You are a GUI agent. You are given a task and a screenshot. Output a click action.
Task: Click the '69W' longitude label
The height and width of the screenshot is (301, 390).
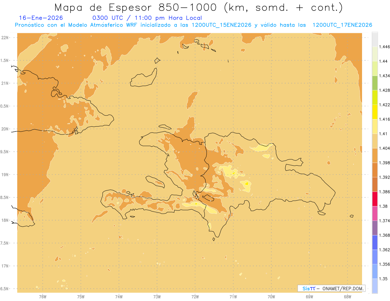[x=309, y=297]
